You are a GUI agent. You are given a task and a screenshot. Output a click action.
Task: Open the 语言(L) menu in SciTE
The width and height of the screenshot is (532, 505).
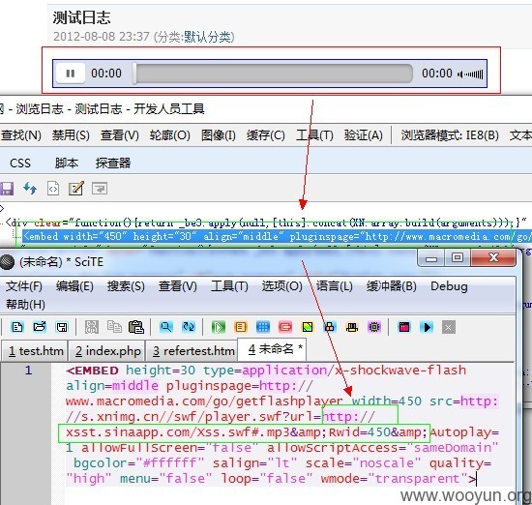[335, 286]
